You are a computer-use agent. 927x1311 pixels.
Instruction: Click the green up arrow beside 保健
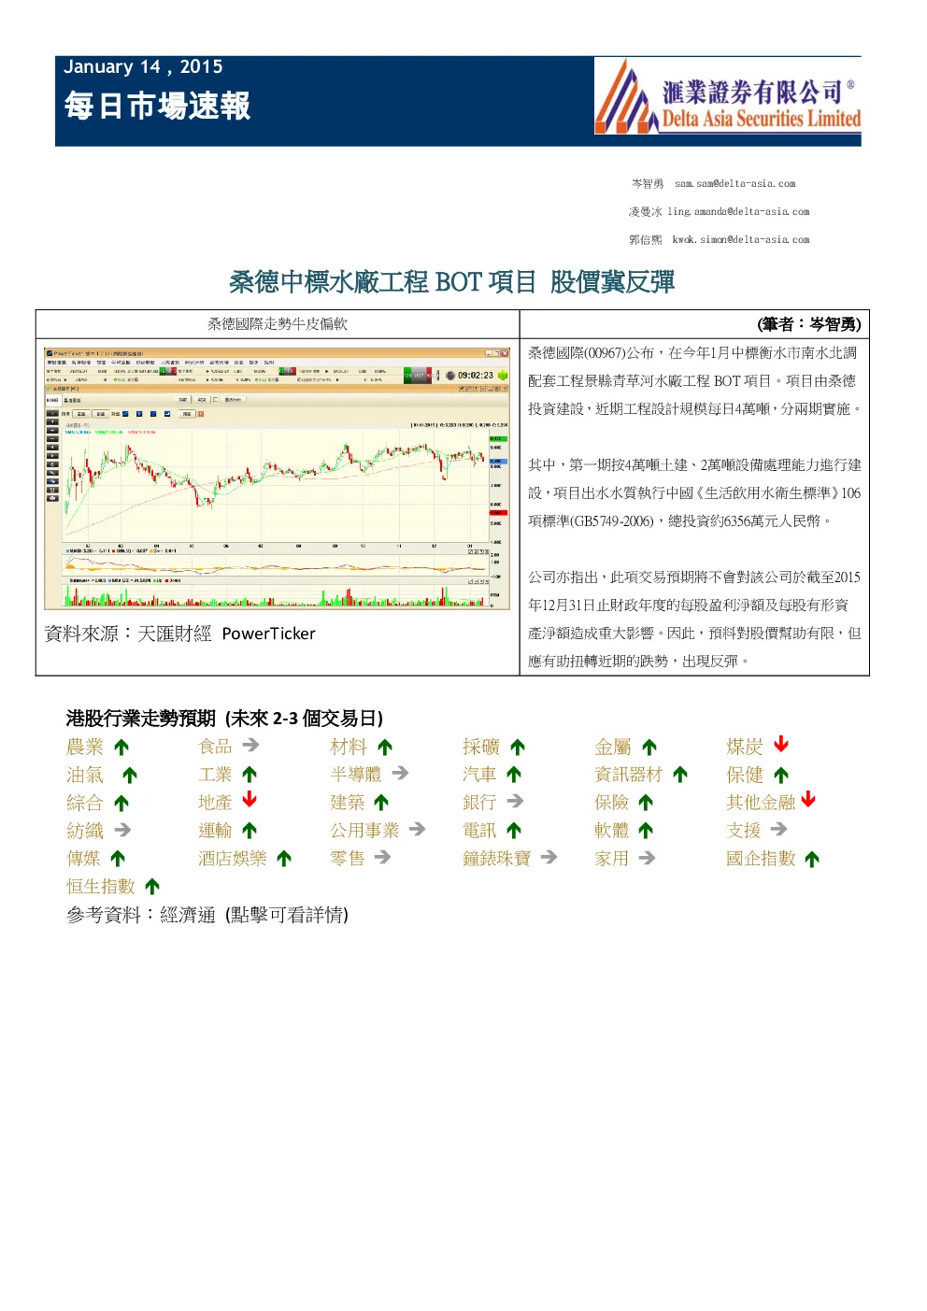click(781, 776)
